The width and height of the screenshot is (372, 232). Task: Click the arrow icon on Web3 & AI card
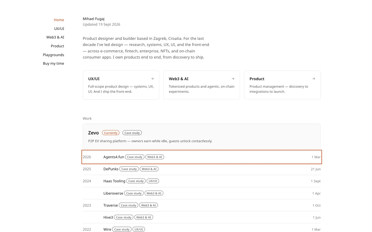(x=233, y=79)
